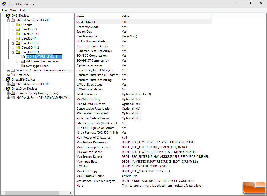This screenshot has width=267, height=196.
Task: Open the File menu
Action: [4, 10]
